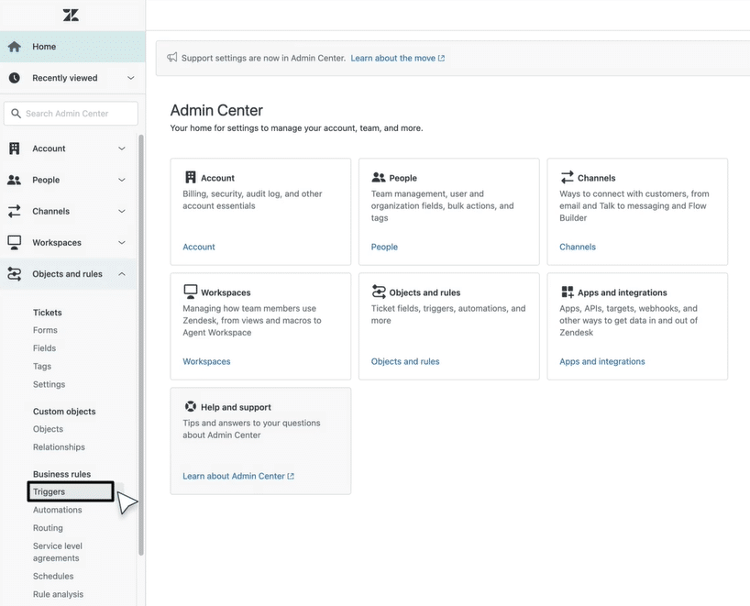Click the Recently viewed clock icon
Viewport: 750px width, 606px height.
coord(15,78)
